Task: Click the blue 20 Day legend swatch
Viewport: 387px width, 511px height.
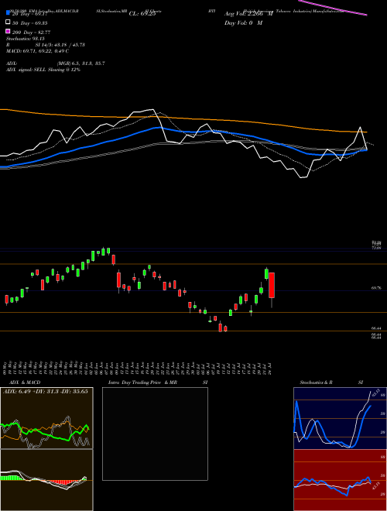Action: [8, 13]
